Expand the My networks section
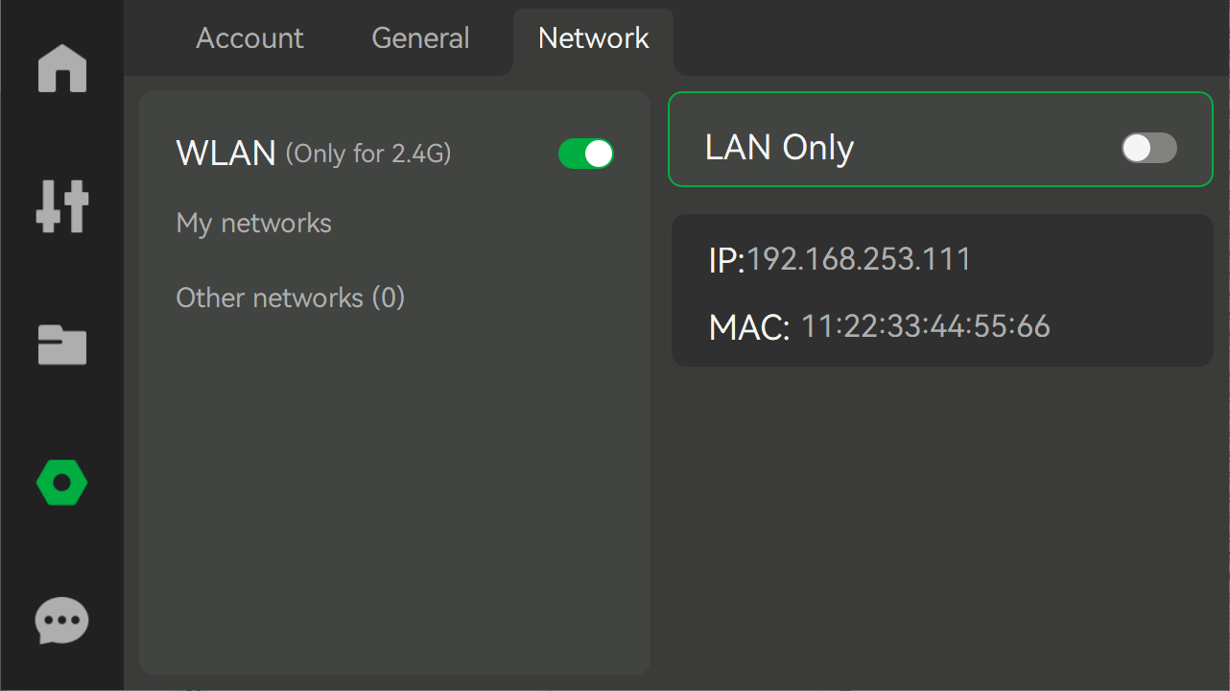This screenshot has width=1230, height=691. tap(254, 224)
